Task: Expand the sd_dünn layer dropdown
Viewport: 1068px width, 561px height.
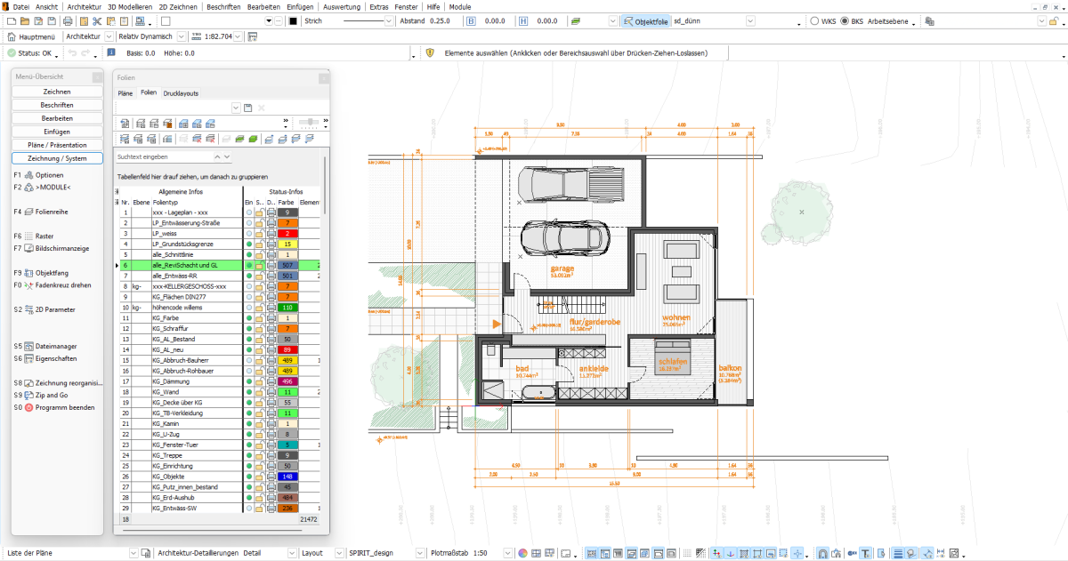Action: pos(749,20)
